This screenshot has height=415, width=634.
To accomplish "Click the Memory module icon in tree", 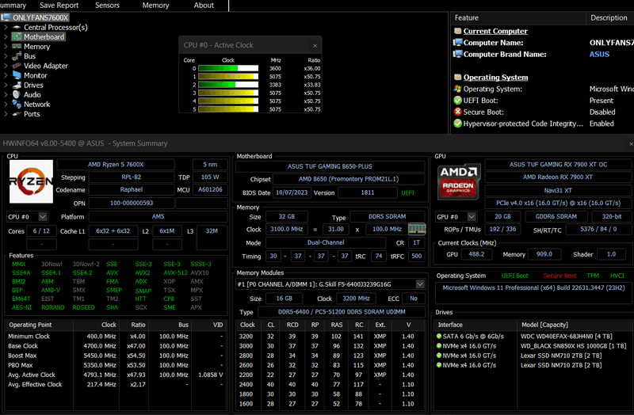I will [x=17, y=47].
